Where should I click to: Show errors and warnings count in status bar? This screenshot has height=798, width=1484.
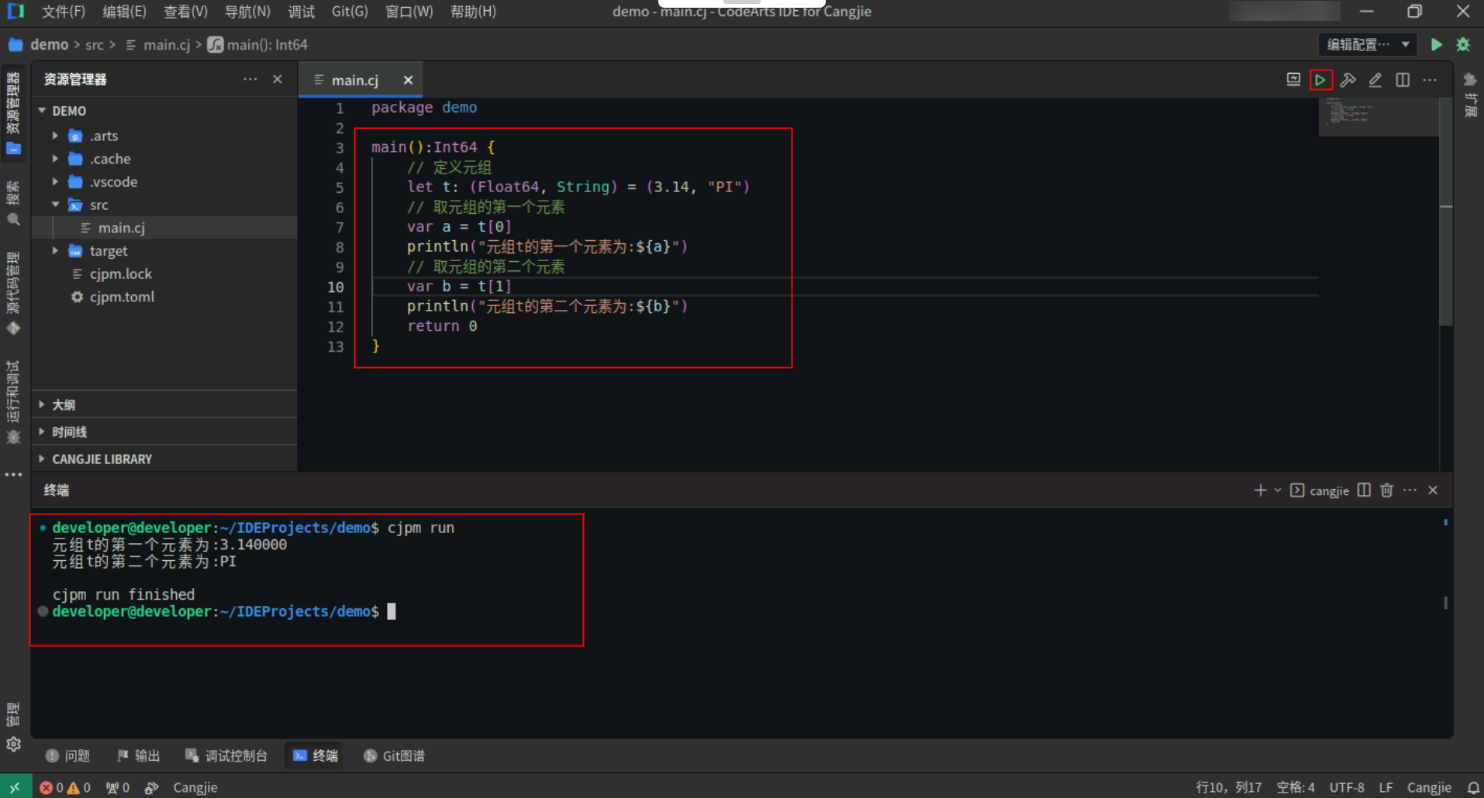coord(65,787)
